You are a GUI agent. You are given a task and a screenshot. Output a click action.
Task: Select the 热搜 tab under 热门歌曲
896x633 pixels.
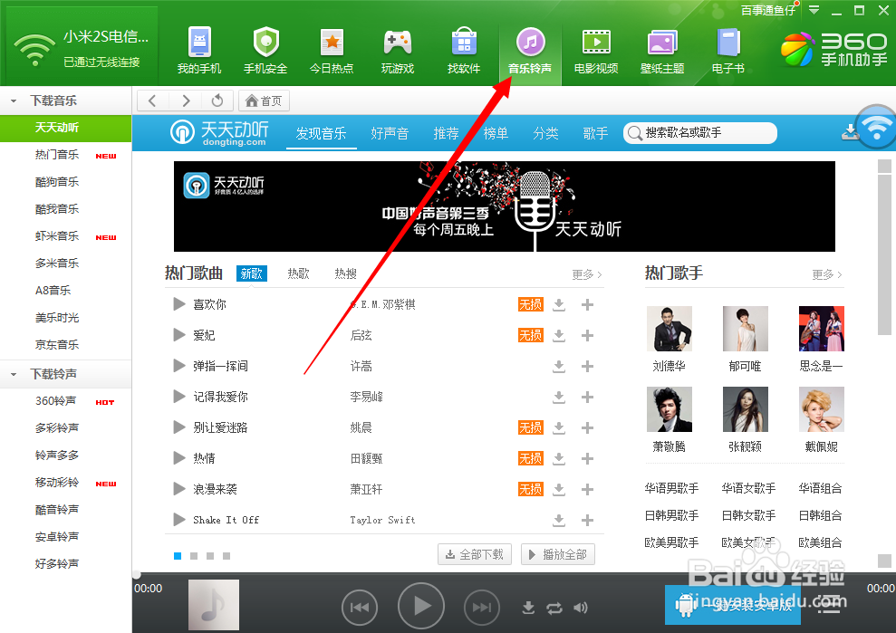point(345,273)
